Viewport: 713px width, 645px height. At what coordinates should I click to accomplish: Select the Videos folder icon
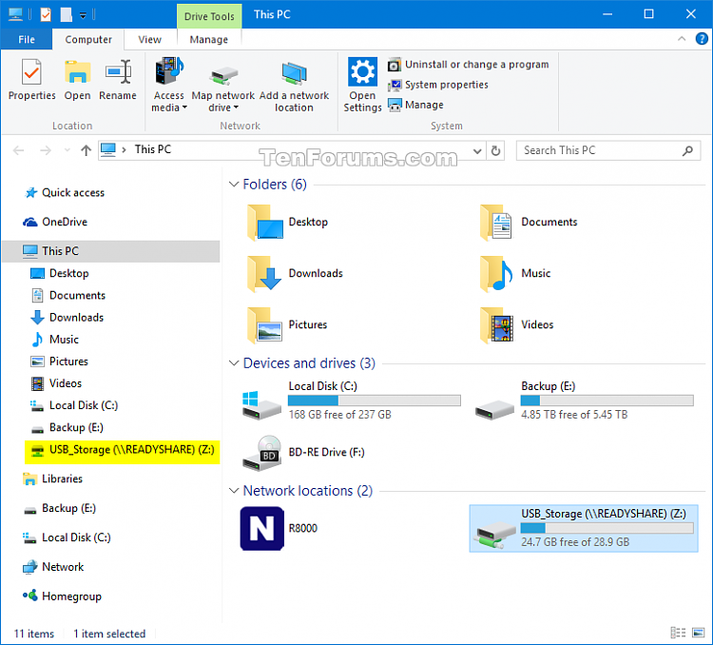(496, 324)
